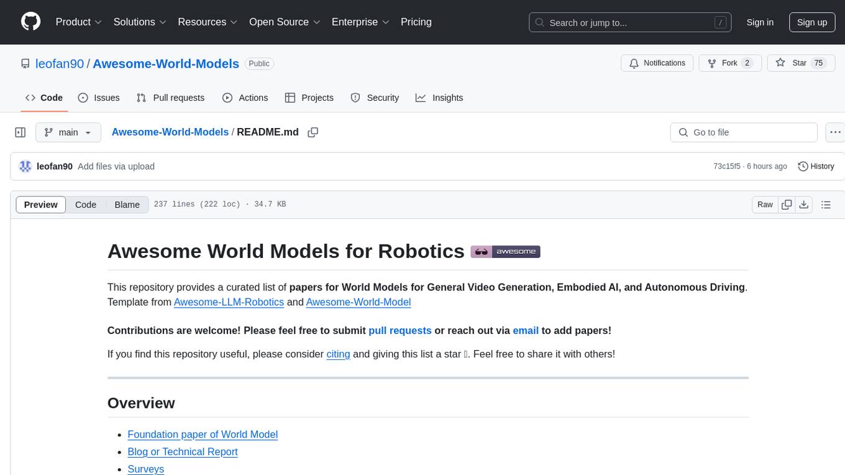845x475 pixels.
Task: Expand the Product menu
Action: click(x=78, y=22)
